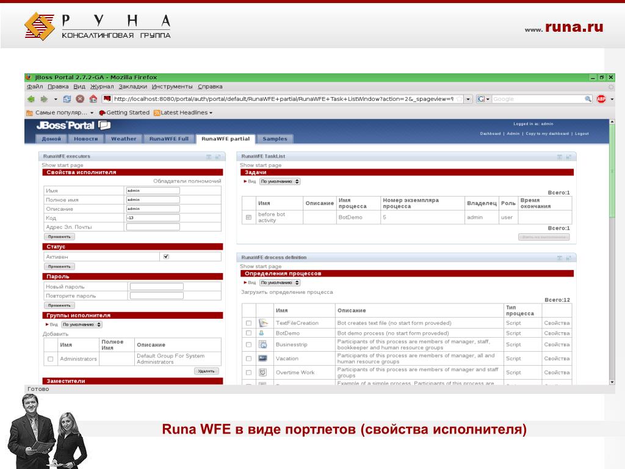Click the Google search engine selector icon

(x=482, y=99)
